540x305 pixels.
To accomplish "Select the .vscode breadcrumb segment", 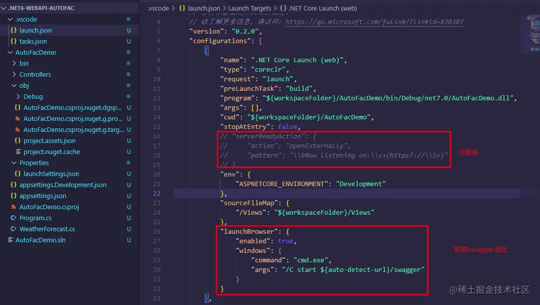I will (x=158, y=8).
